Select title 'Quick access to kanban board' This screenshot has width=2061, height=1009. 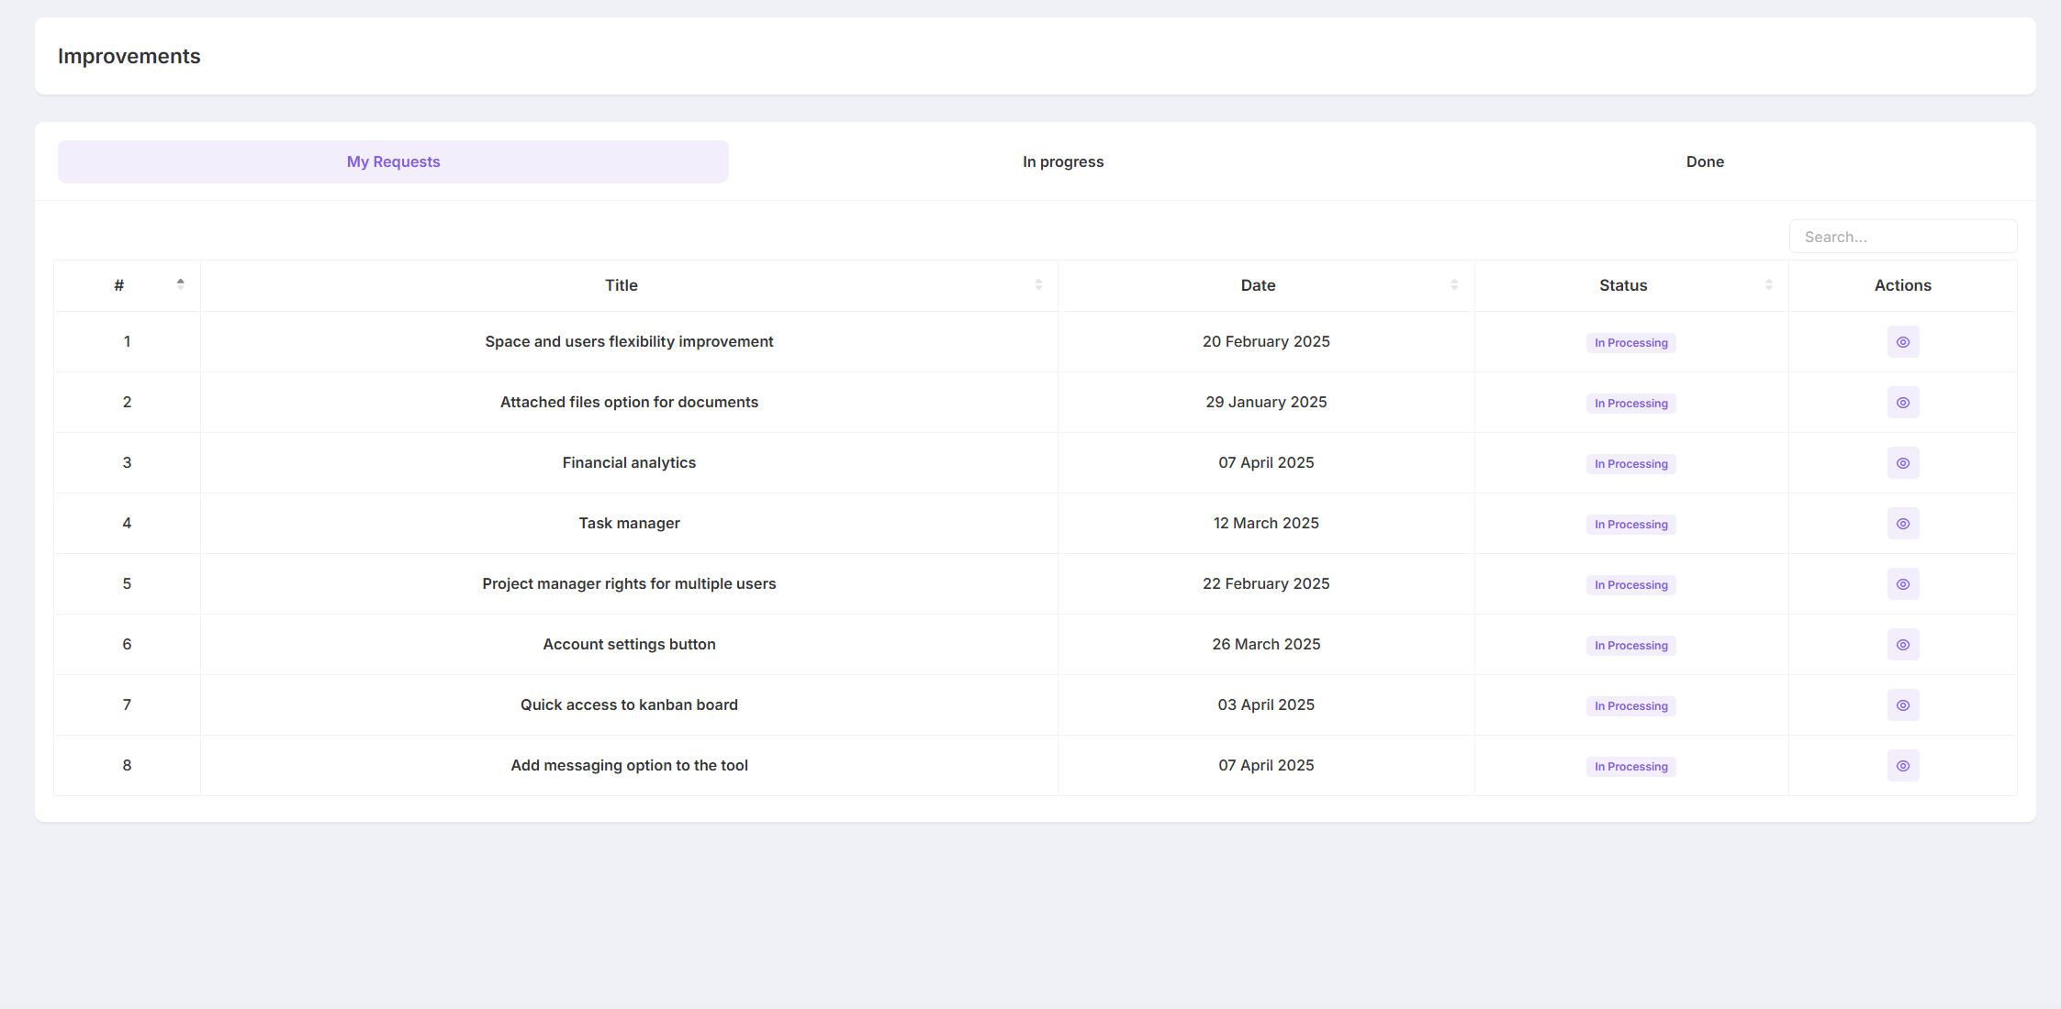[629, 704]
